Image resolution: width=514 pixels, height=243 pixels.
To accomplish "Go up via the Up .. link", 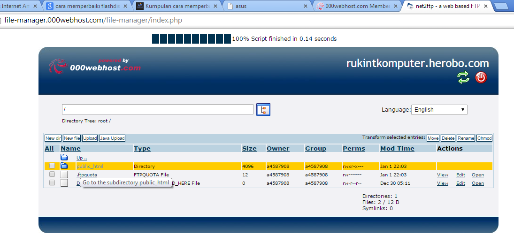I will coord(82,158).
